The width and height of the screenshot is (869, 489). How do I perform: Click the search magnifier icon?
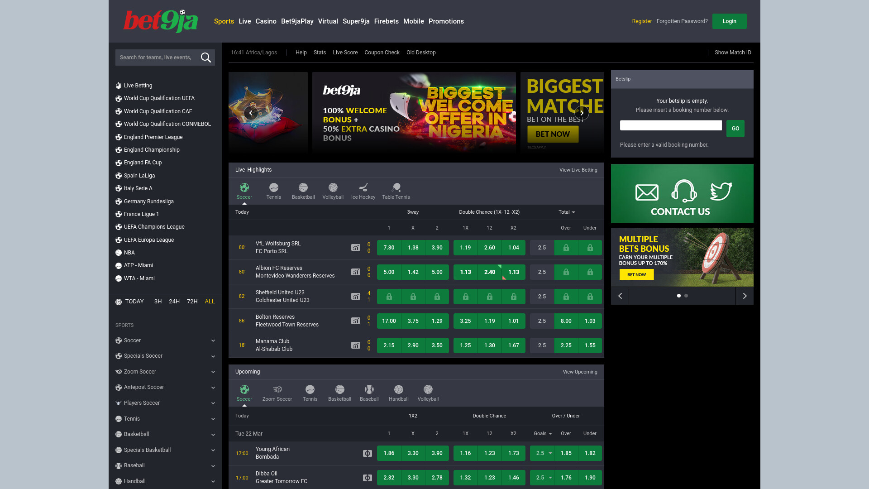click(206, 58)
